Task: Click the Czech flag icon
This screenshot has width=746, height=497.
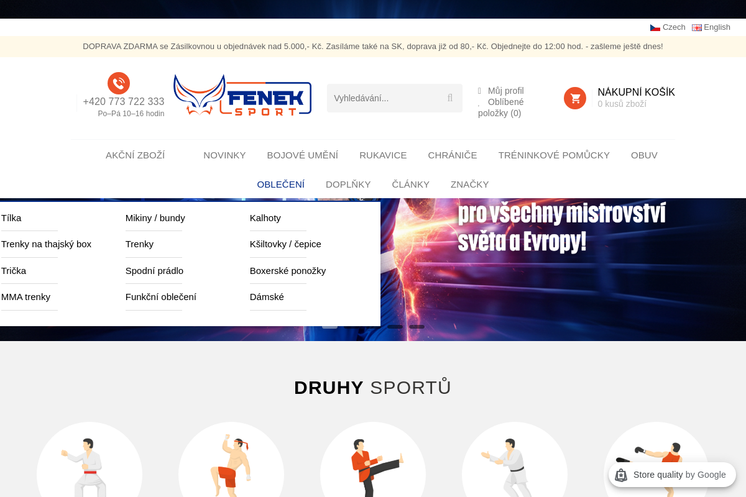Action: click(655, 27)
